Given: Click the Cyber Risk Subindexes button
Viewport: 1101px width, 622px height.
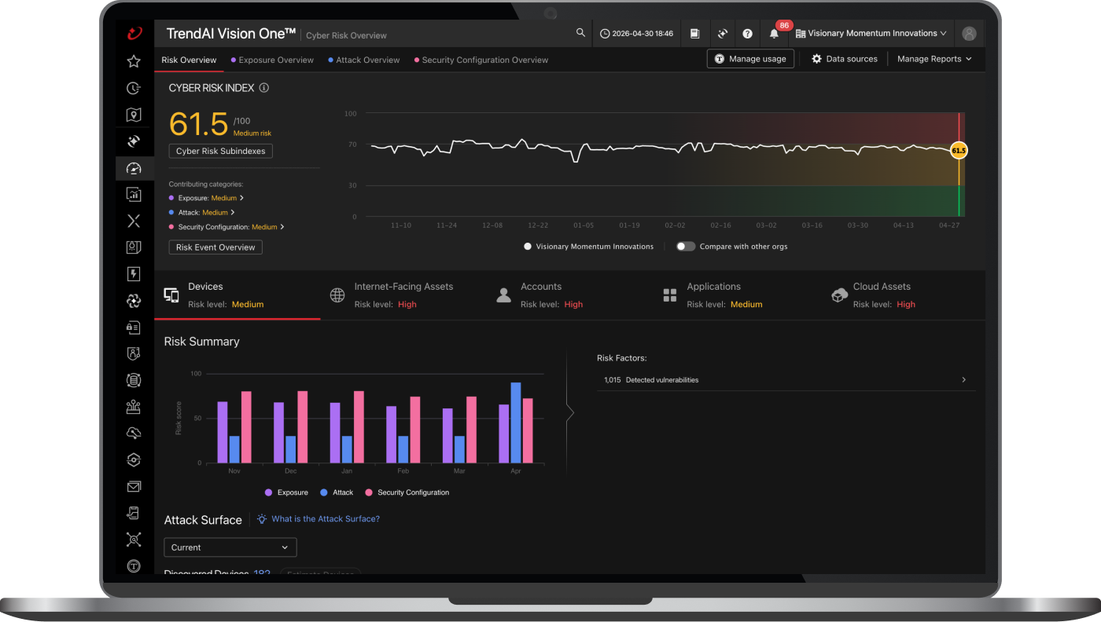Looking at the screenshot, I should tap(221, 151).
